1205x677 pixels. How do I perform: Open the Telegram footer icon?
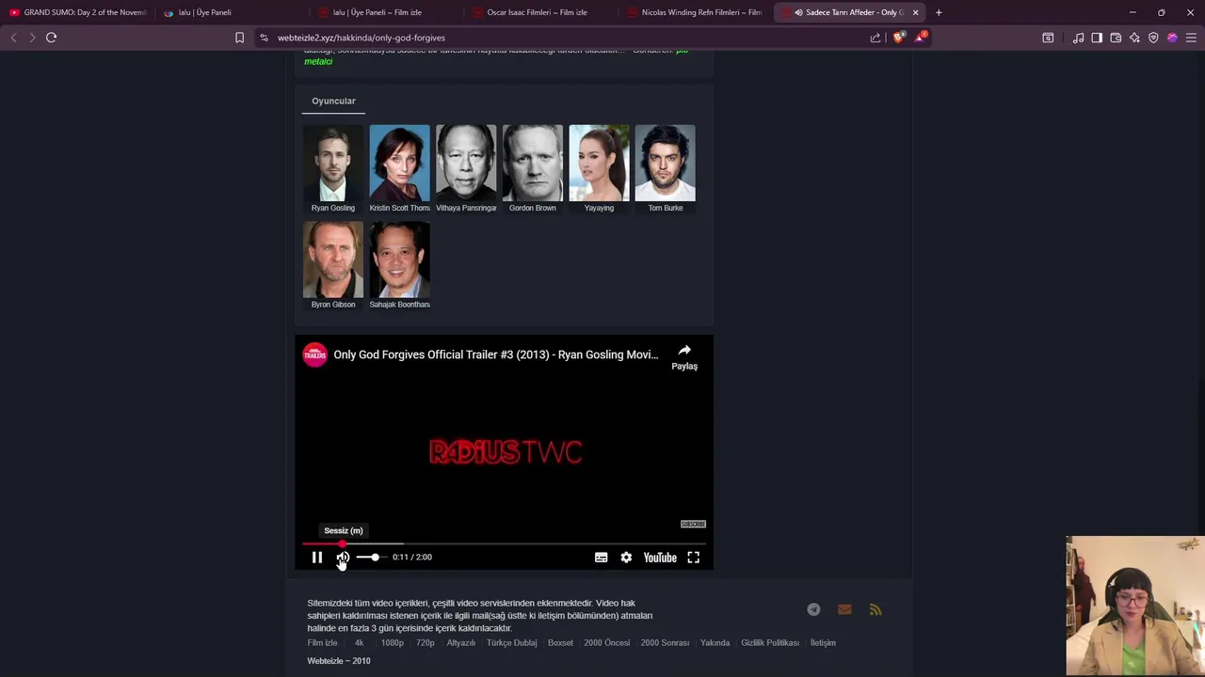click(x=813, y=609)
